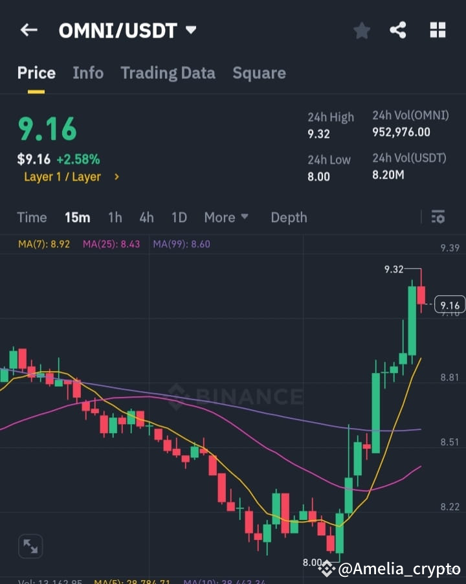Select the 1h timeframe

tap(115, 218)
